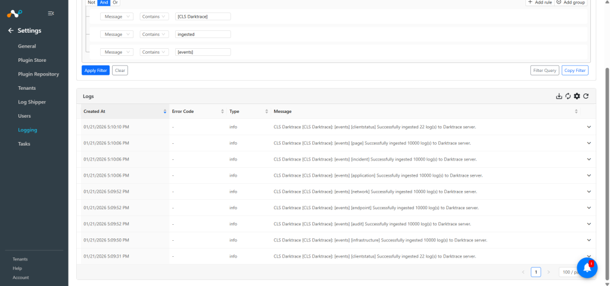The image size is (610, 286).
Task: Download logs icon in Logs header
Action: point(559,96)
